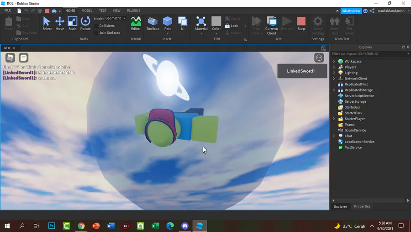Click the Windows Start button
Image resolution: width=411 pixels, height=232 pixels.
point(7,226)
